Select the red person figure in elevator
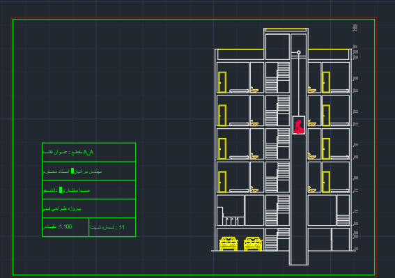The image size is (395, 278). (299, 127)
